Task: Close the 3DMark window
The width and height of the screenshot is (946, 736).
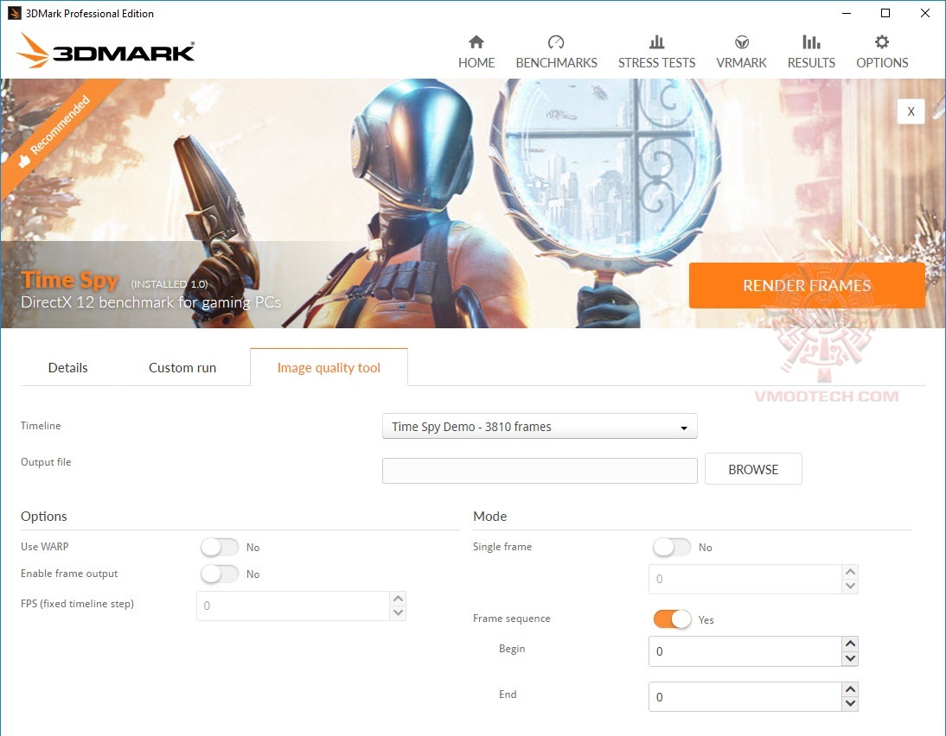Action: tap(925, 13)
